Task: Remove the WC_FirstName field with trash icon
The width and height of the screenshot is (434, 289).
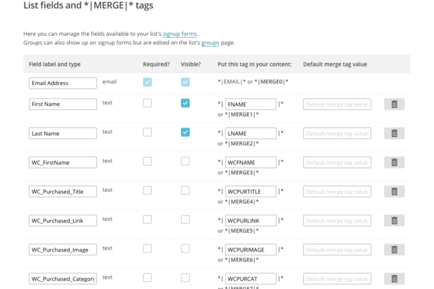Action: coord(394,163)
